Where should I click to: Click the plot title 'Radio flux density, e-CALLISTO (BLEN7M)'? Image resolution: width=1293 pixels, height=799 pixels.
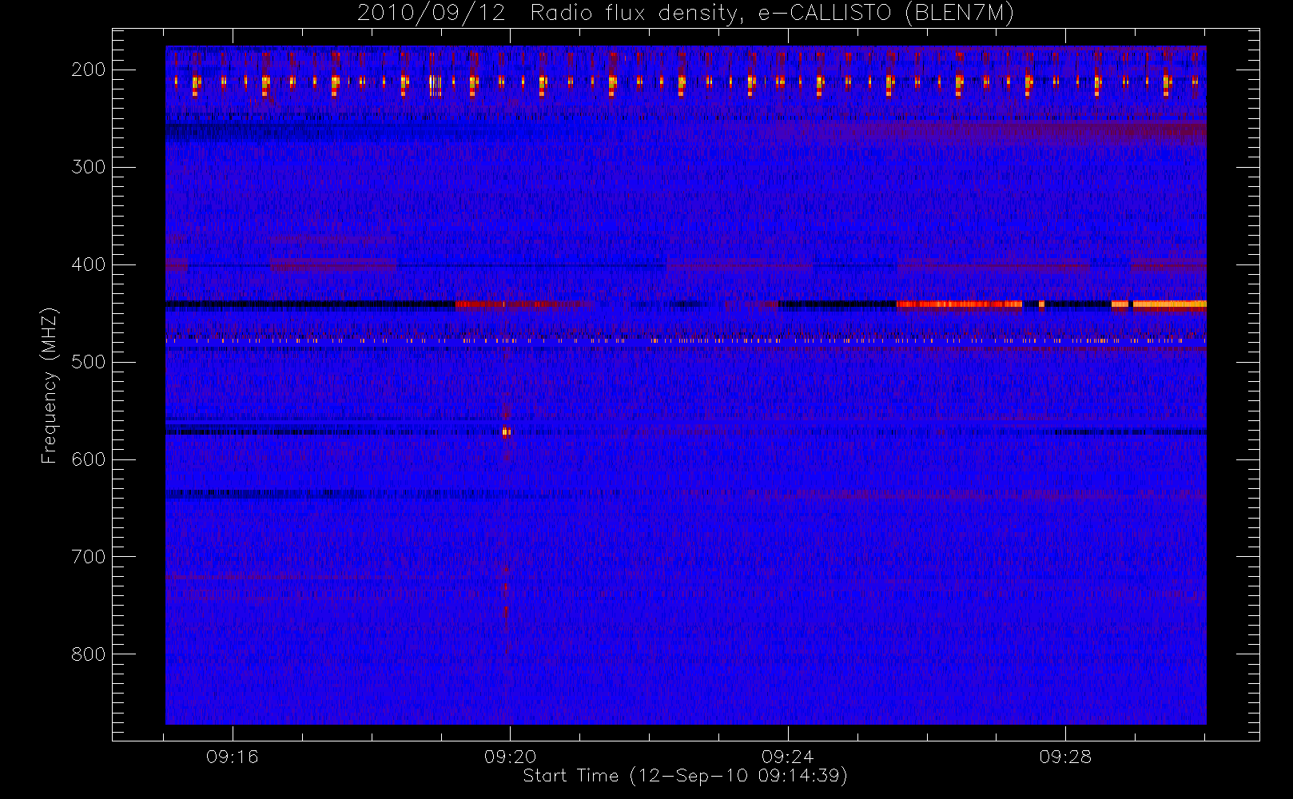772,14
